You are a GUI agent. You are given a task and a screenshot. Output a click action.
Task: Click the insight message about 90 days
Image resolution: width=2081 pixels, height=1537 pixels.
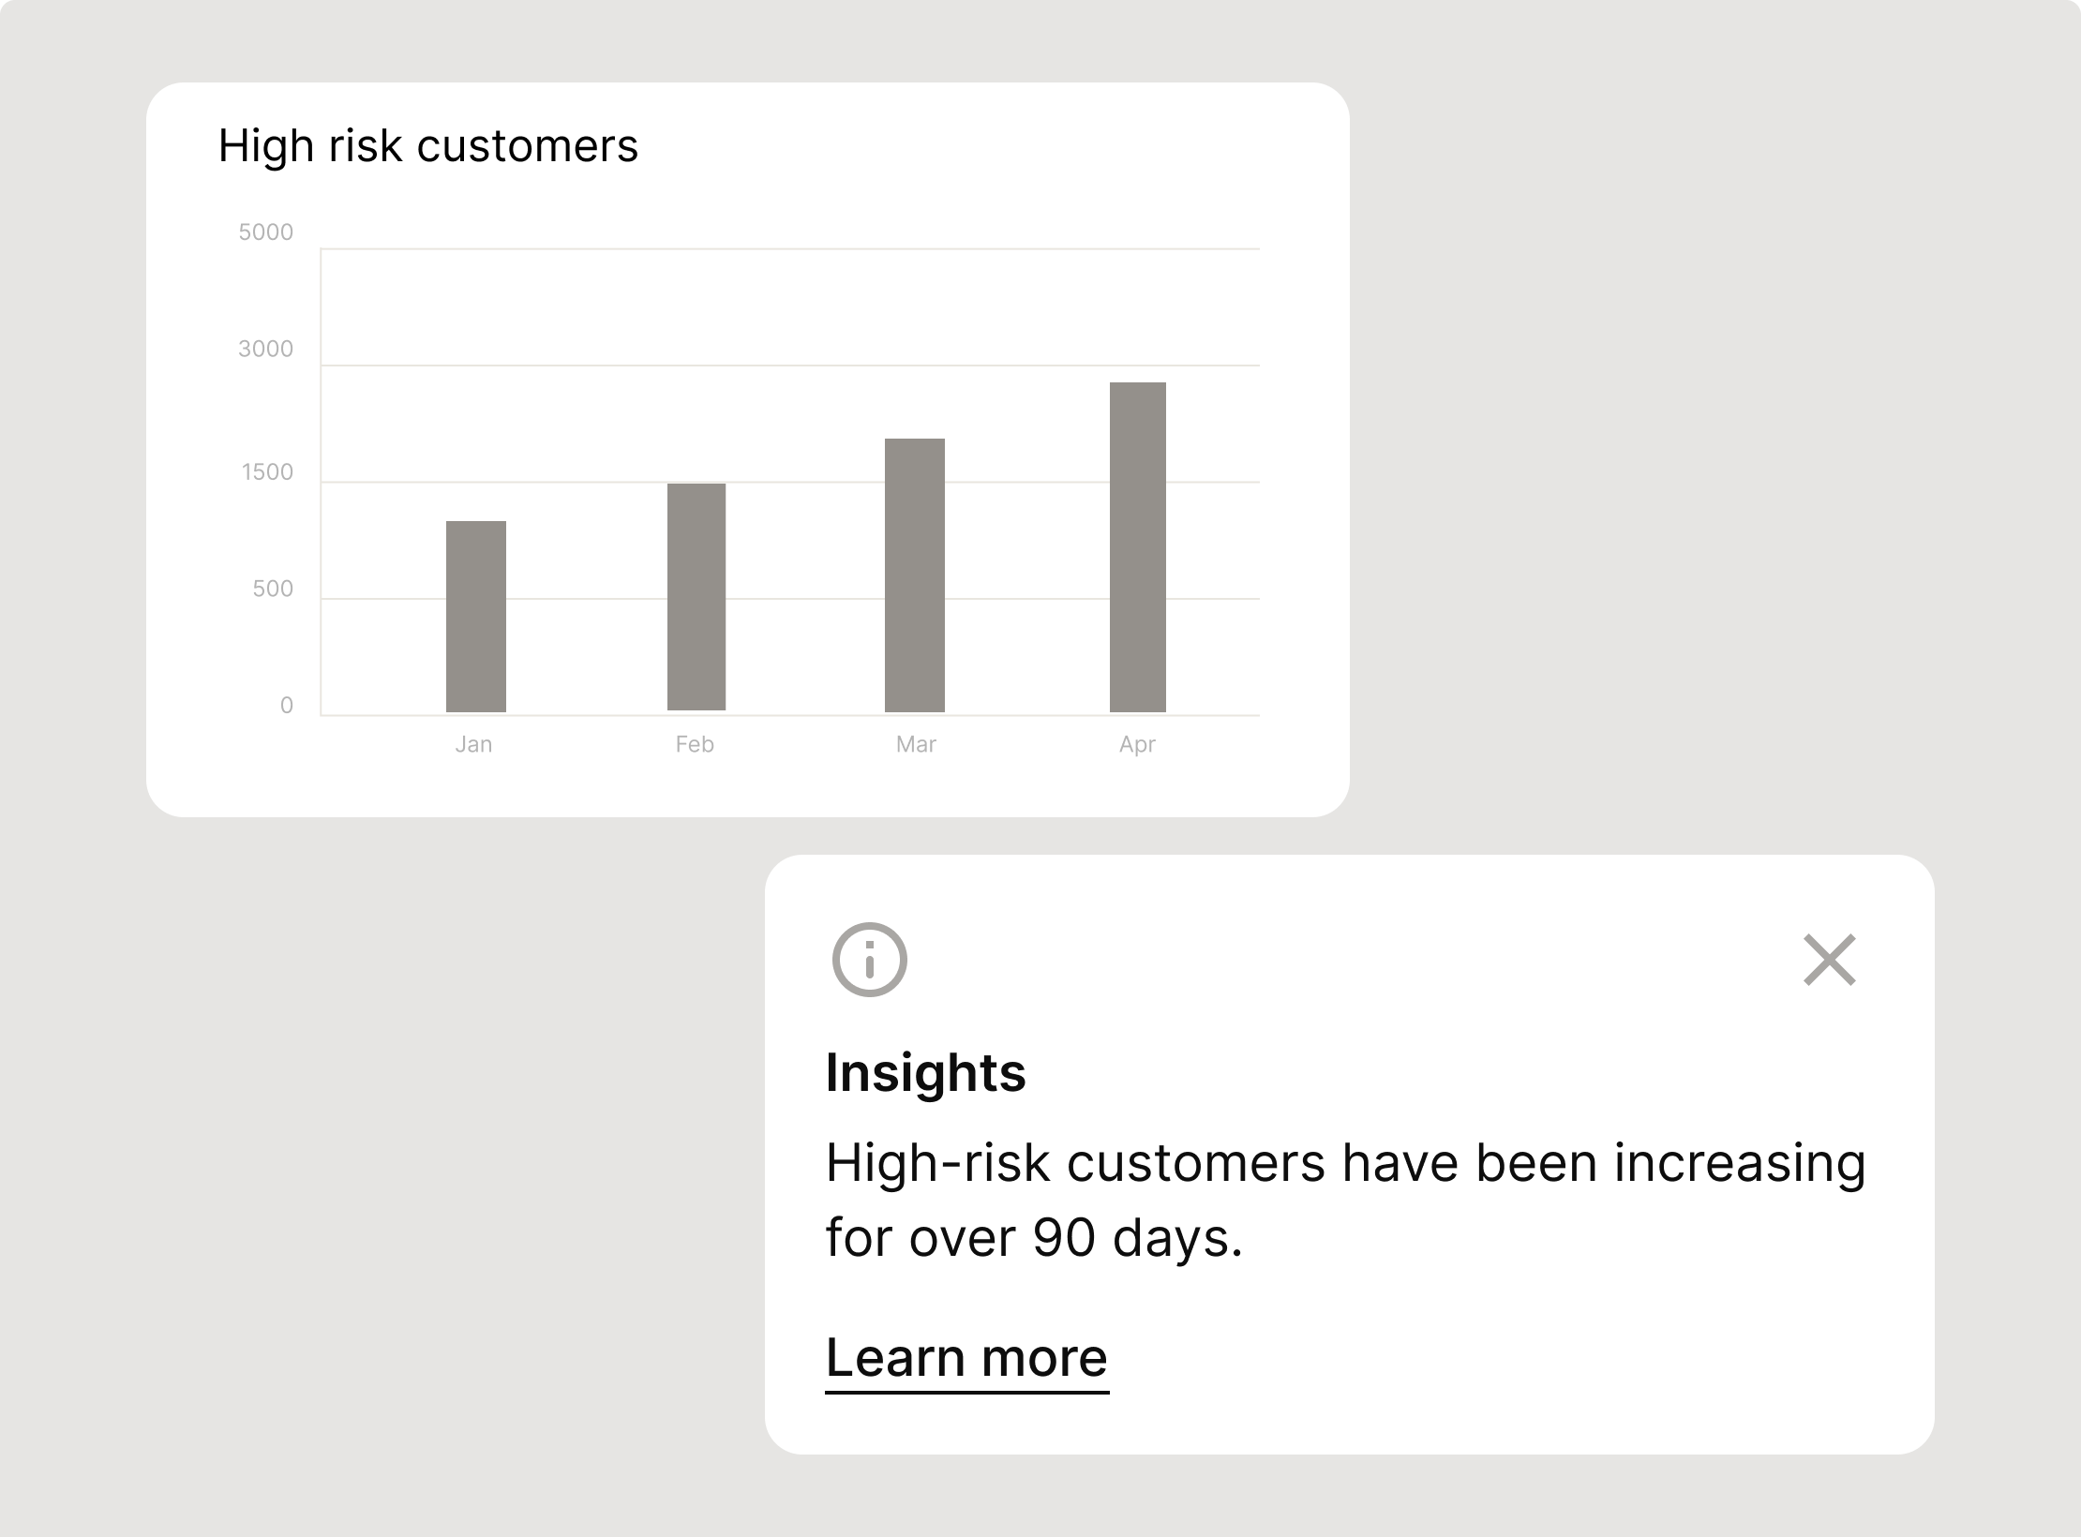coord(1345,1200)
